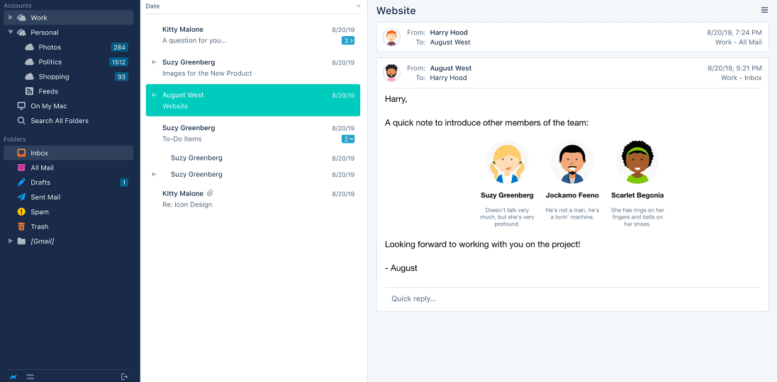Select the Work account
The image size is (777, 382).
point(68,18)
